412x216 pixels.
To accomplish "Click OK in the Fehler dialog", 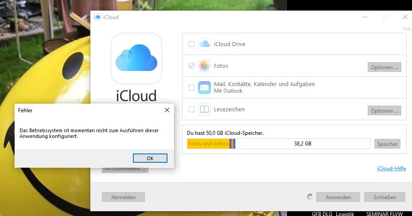I will [150, 158].
